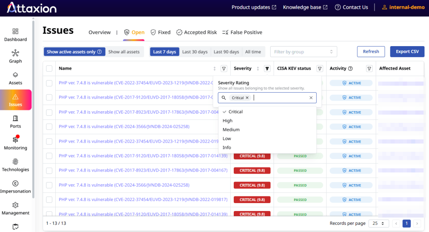Deselect the Critical severity option

click(267, 112)
